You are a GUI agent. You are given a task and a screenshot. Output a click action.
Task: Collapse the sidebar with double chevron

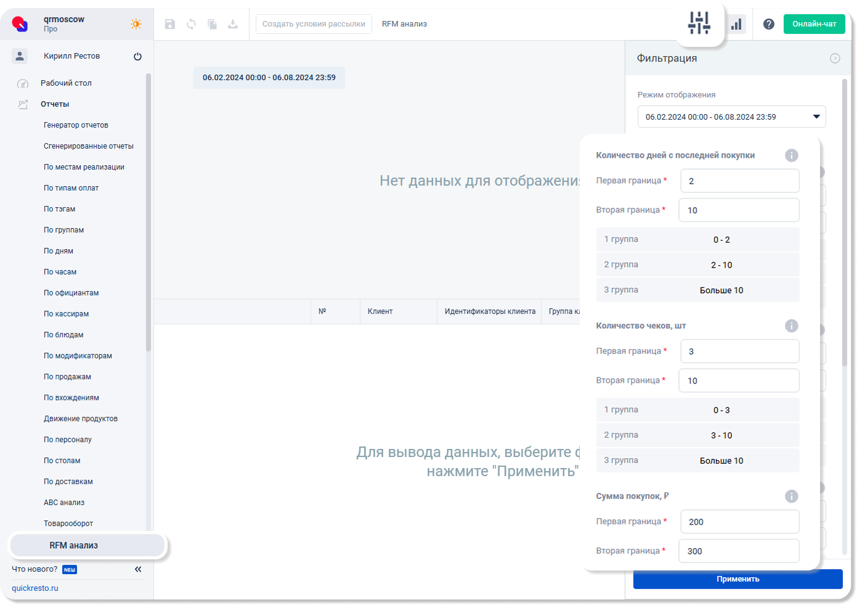tap(138, 569)
